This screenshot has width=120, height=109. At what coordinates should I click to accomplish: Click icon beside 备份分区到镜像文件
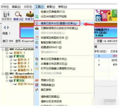coord(37,59)
